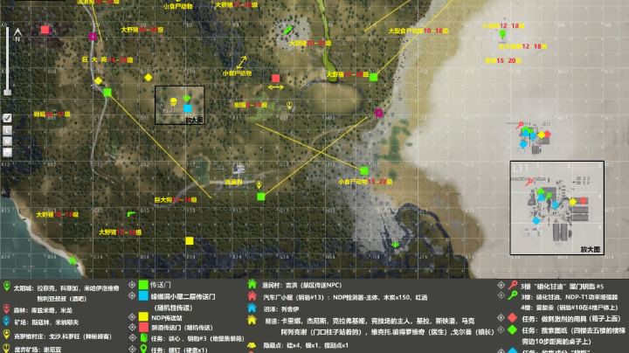Click the green house icon for 渔民村

click(x=252, y=284)
